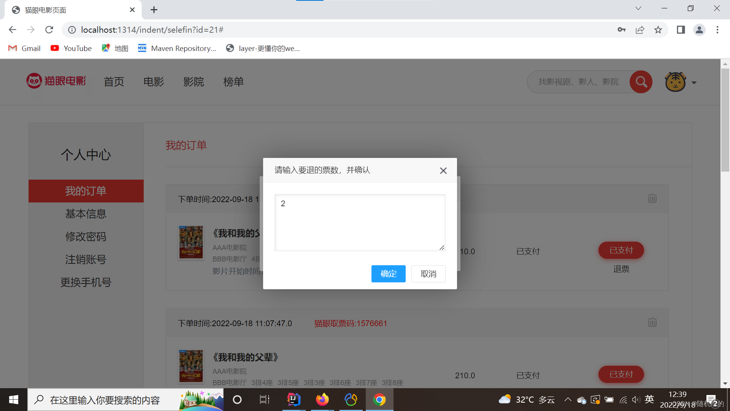Delete the first order with trash icon
This screenshot has width=730, height=411.
tap(652, 198)
